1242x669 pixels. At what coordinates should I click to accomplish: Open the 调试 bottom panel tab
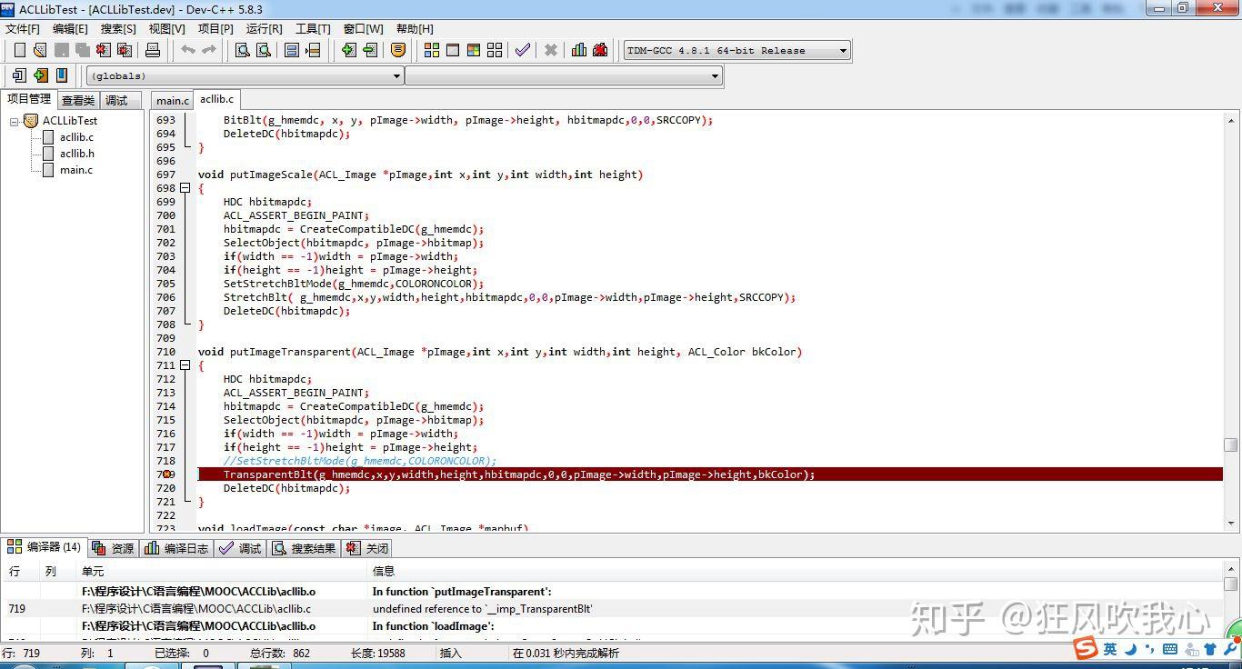tap(241, 548)
